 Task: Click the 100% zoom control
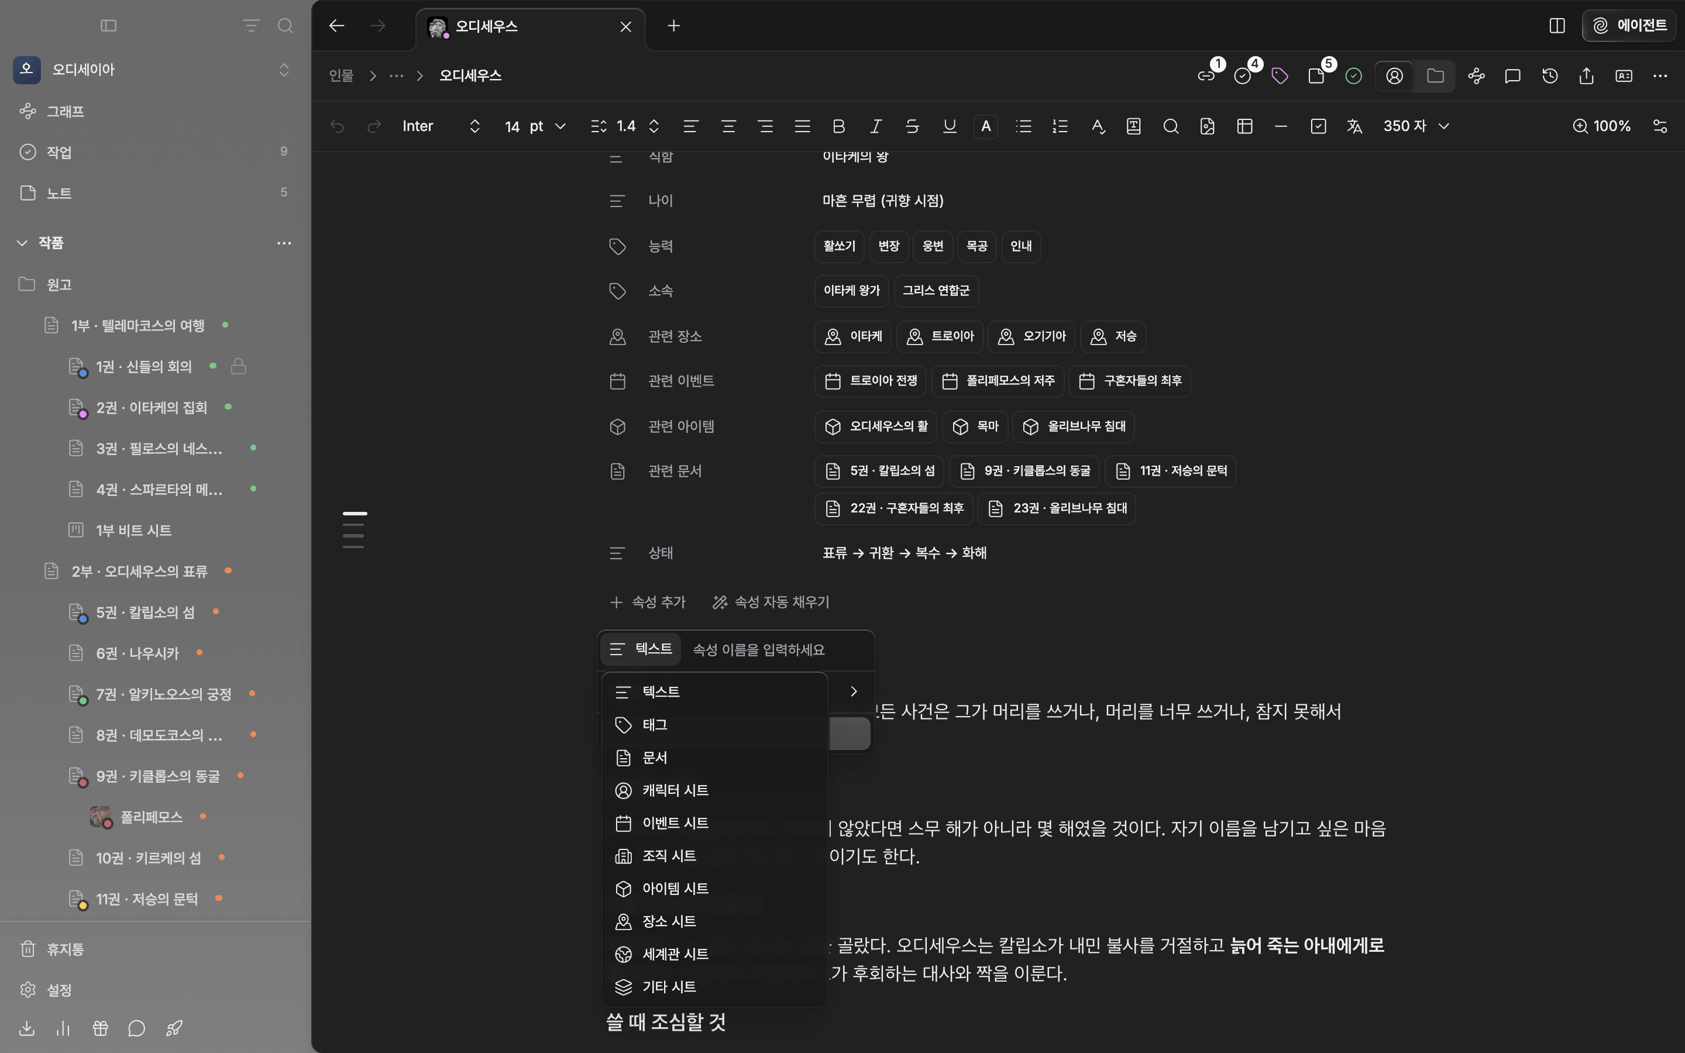coord(1601,126)
